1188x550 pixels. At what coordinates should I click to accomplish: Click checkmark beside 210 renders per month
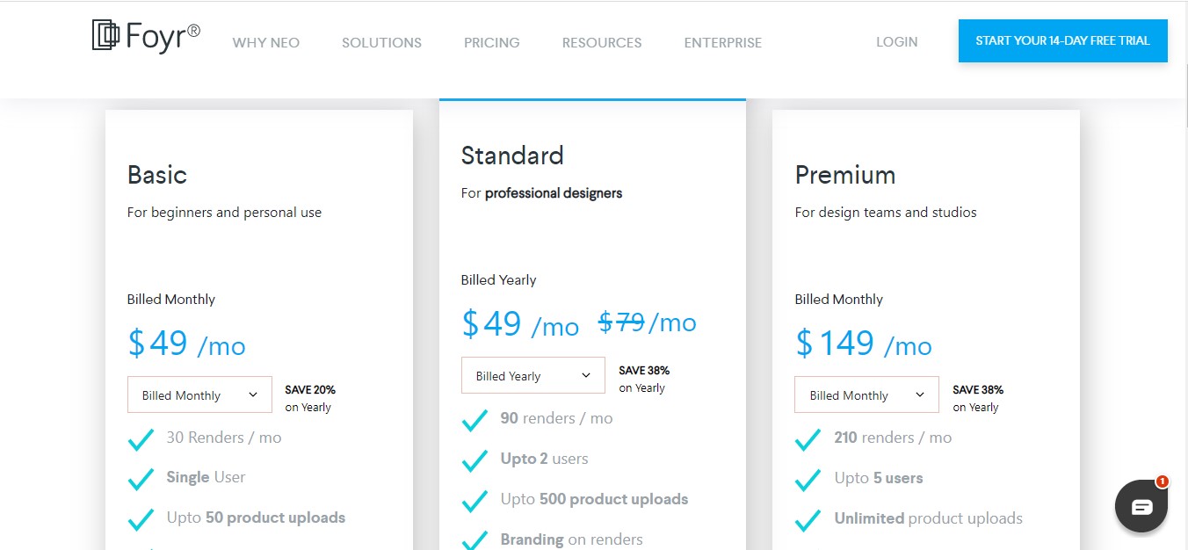coord(808,438)
